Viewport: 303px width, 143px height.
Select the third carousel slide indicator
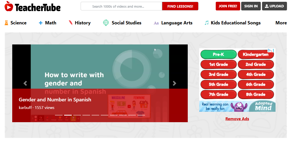[x=77, y=115]
